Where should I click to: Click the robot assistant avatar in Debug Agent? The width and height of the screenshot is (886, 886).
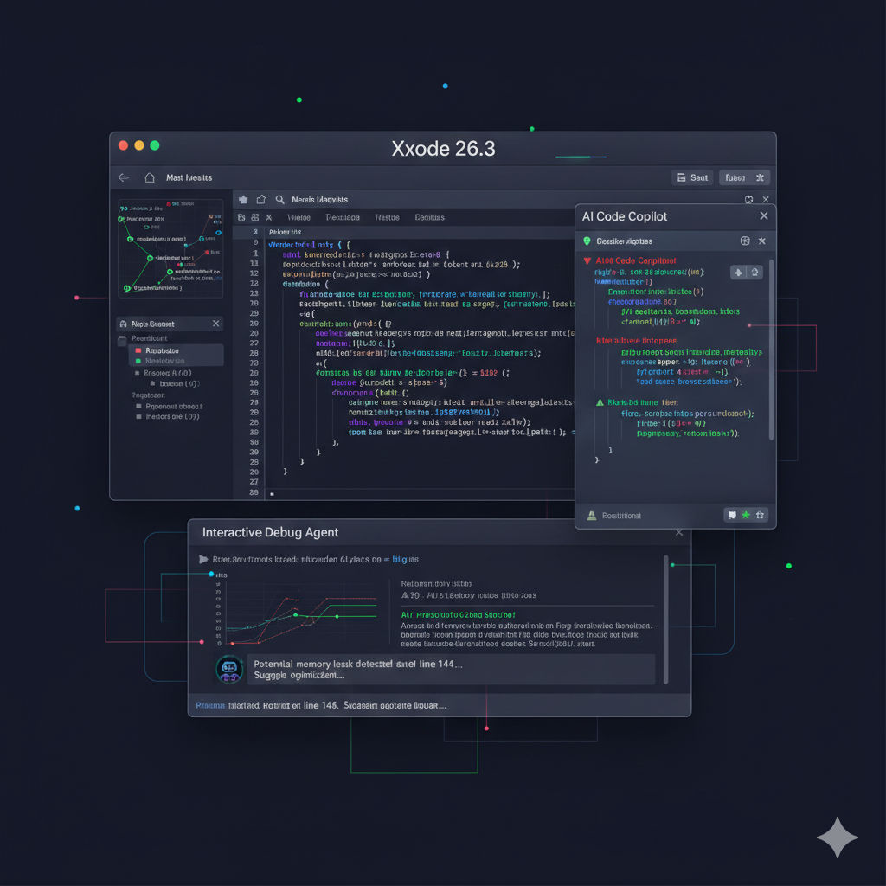pos(229,669)
